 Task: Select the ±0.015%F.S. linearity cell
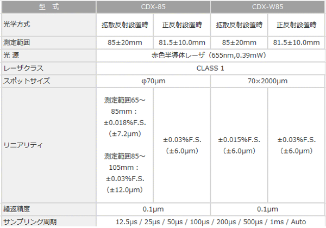click(240, 140)
